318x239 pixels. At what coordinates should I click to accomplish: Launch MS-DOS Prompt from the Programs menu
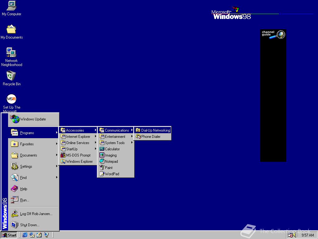(x=78, y=155)
